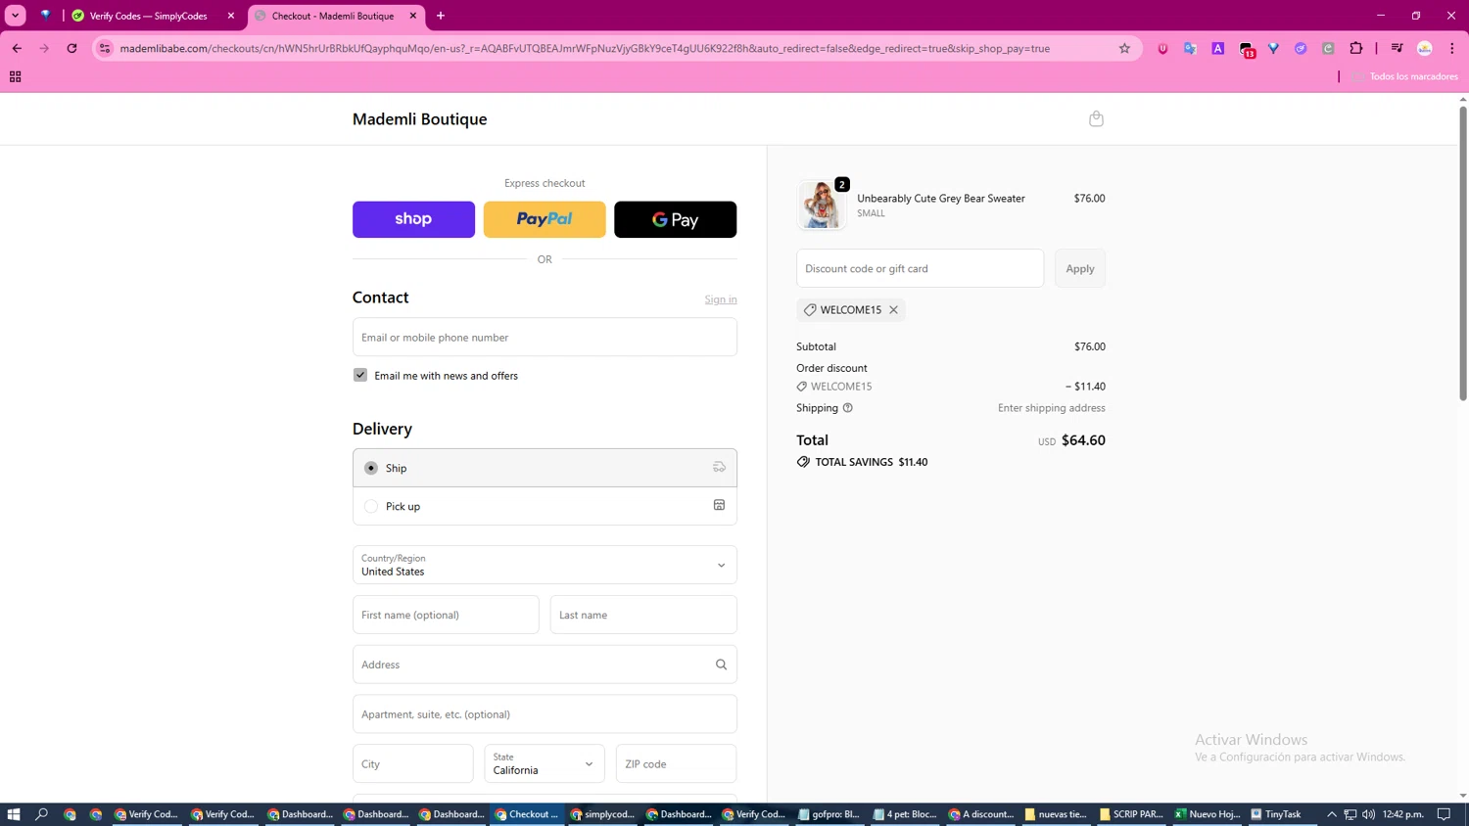Open the Windows Start menu

coord(14,814)
